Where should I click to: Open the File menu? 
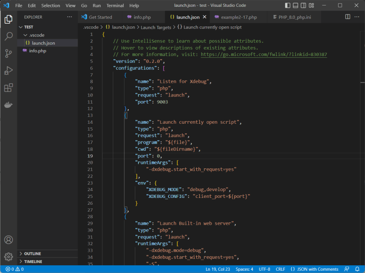(19, 5)
